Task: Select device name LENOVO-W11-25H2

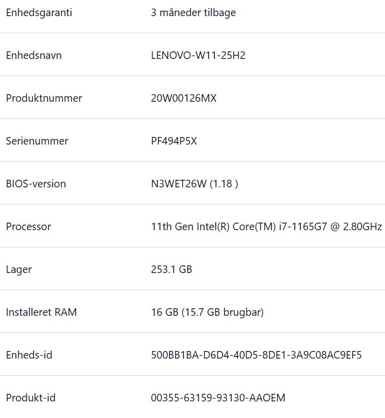Action: [x=198, y=55]
